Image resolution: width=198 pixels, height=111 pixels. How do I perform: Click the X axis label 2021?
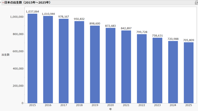(x=126, y=105)
